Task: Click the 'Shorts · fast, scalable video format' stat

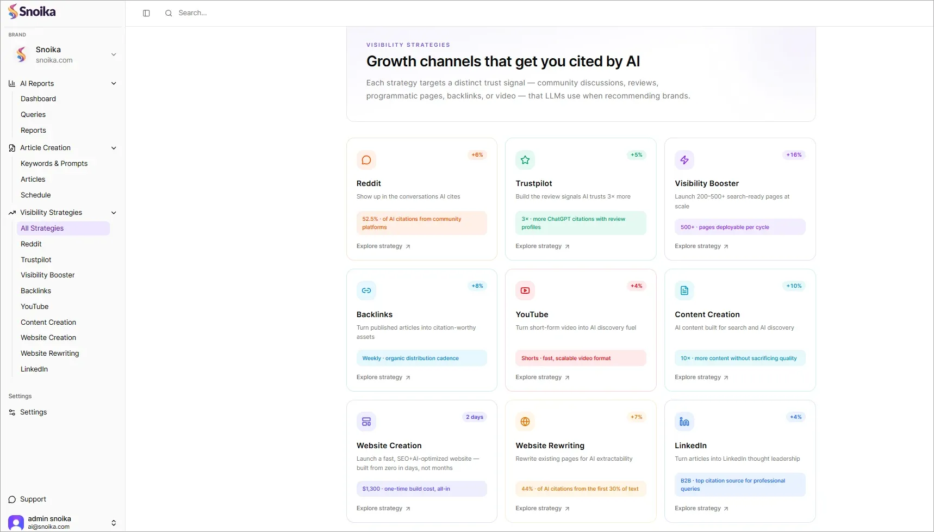Action: click(581, 358)
